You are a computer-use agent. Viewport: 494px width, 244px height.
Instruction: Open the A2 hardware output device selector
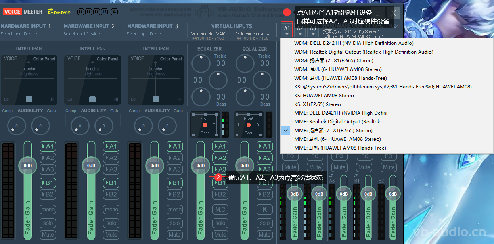pos(300,30)
